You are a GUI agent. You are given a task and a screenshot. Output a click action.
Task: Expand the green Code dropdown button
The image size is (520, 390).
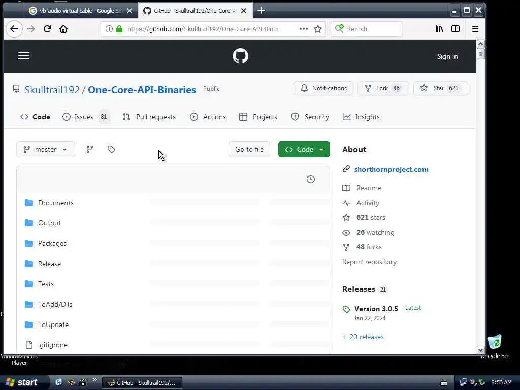[304, 150]
